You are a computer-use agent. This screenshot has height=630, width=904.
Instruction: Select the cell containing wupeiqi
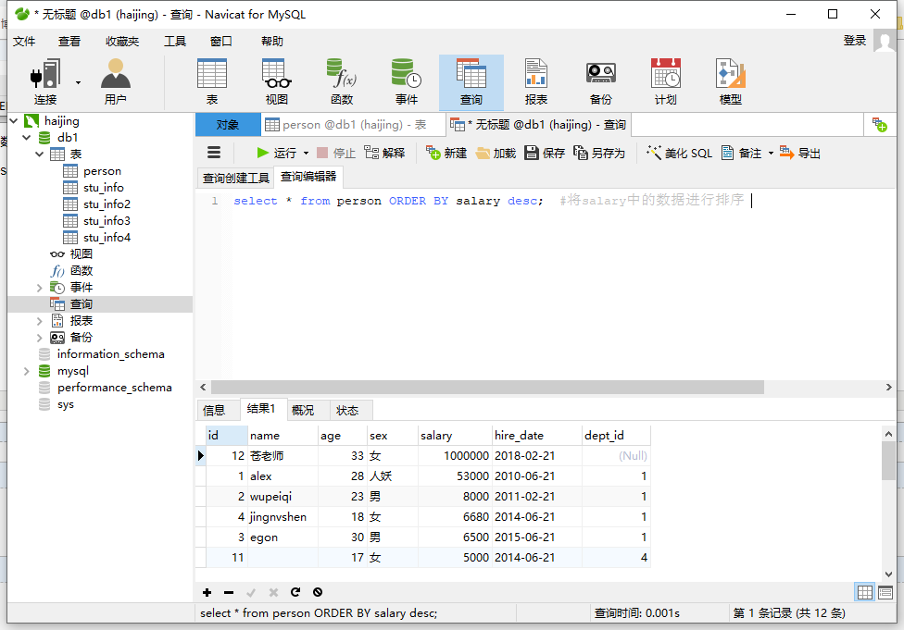(282, 497)
